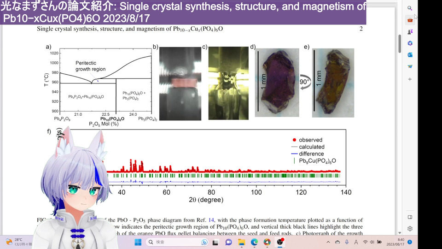Open sidebar settings gear icon
442x249 pixels.
410,229
